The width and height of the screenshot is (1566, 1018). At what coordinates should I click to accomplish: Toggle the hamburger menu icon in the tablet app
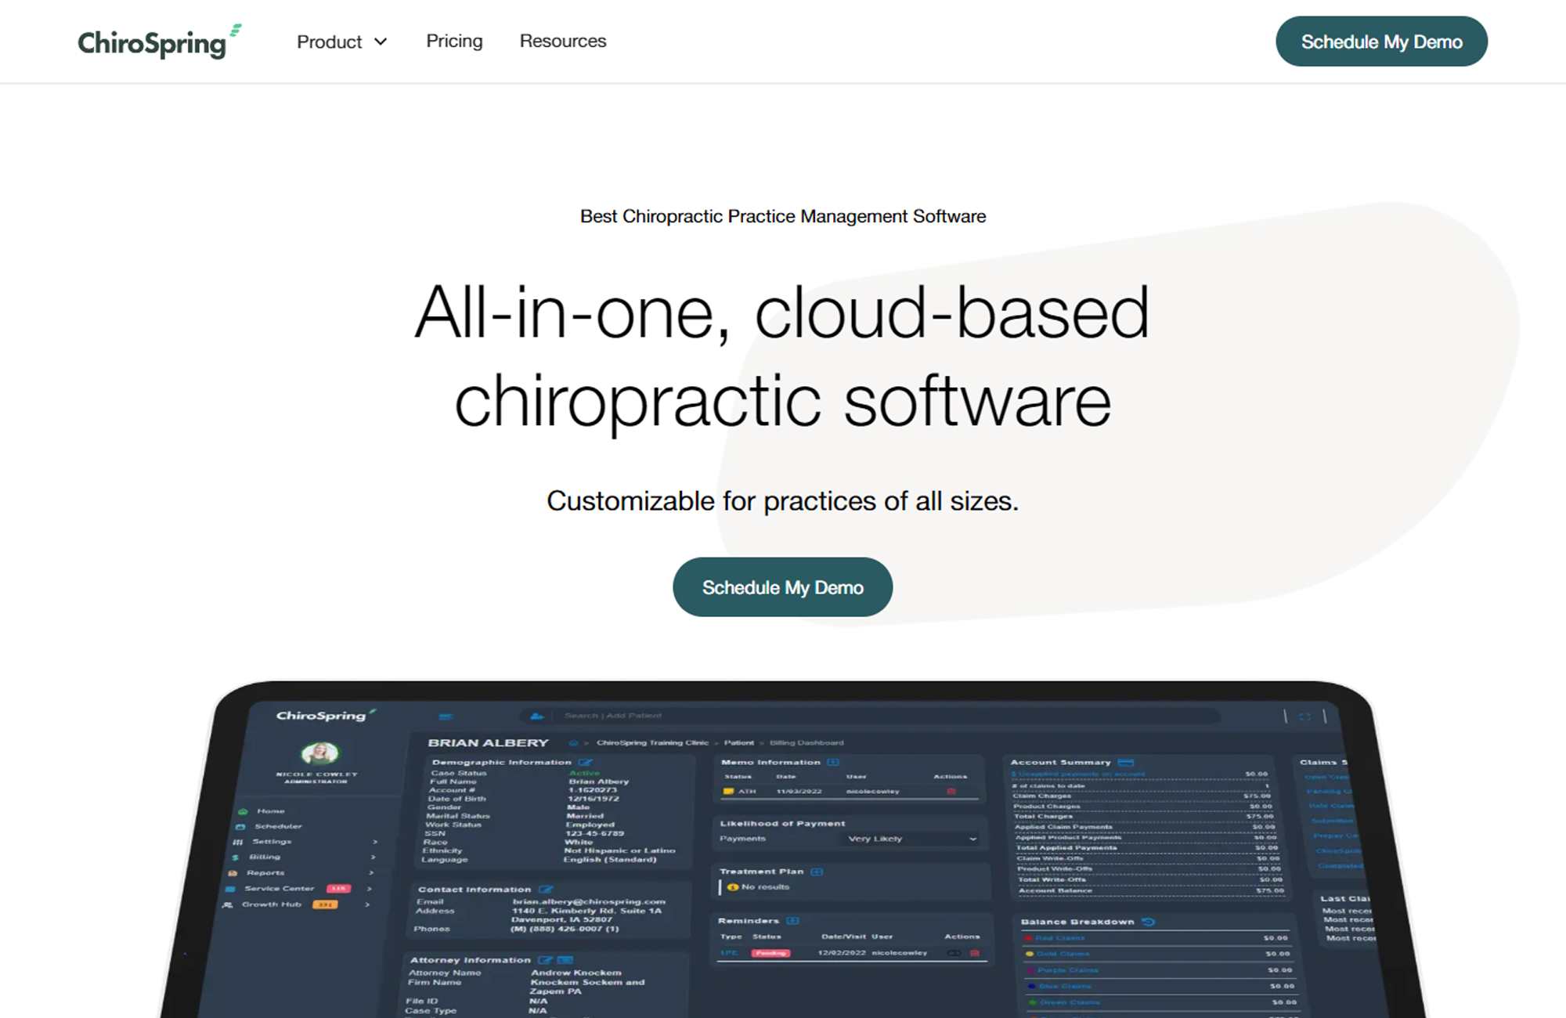click(x=446, y=716)
